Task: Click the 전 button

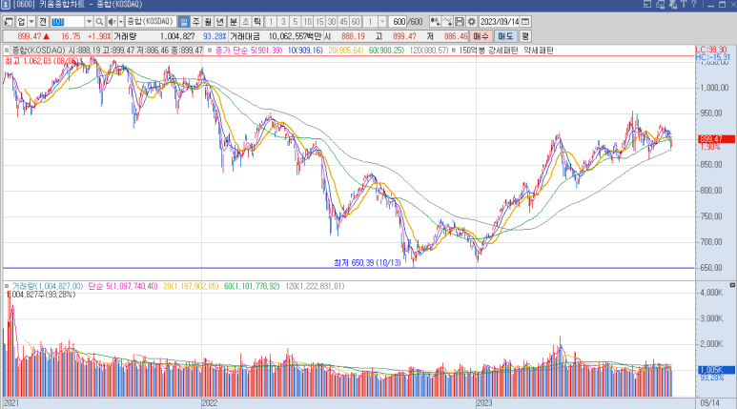Action: coord(43,22)
